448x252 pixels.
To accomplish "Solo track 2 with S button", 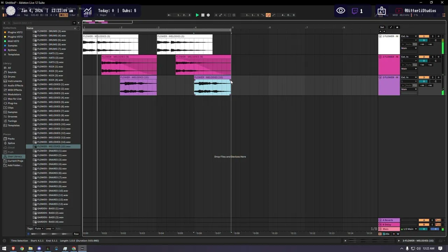I will [x=433, y=57].
